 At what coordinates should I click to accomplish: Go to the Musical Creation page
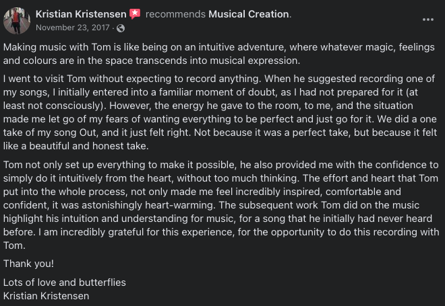click(249, 14)
